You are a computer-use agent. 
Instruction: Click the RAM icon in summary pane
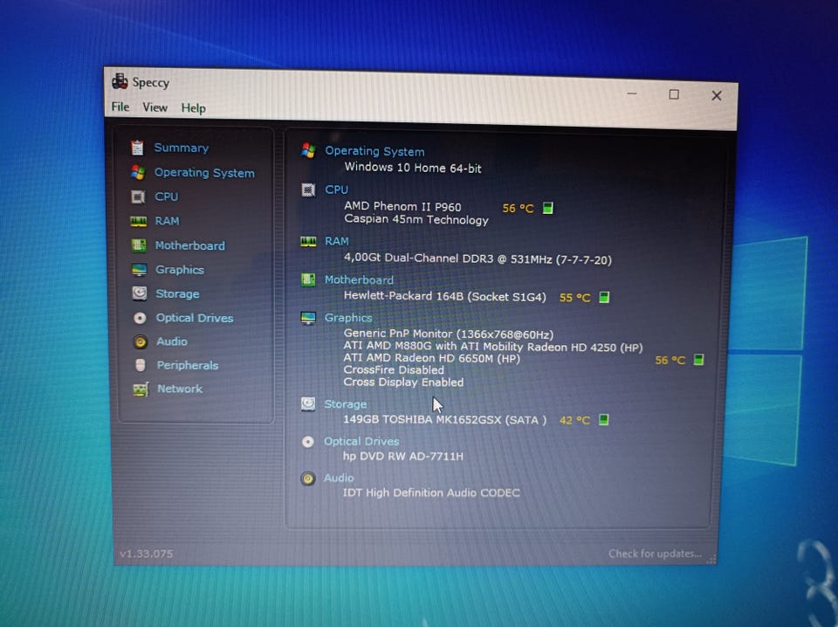pos(308,241)
